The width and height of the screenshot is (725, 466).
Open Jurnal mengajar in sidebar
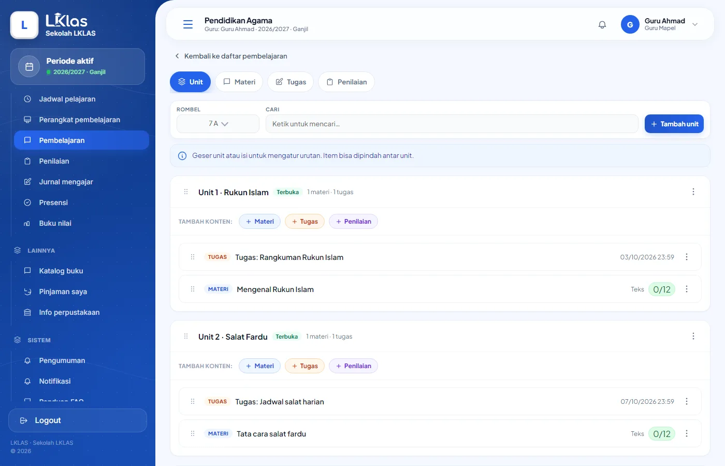(x=81, y=182)
